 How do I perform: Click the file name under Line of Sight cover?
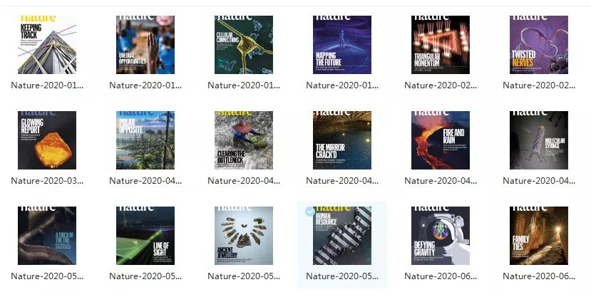tap(145, 276)
